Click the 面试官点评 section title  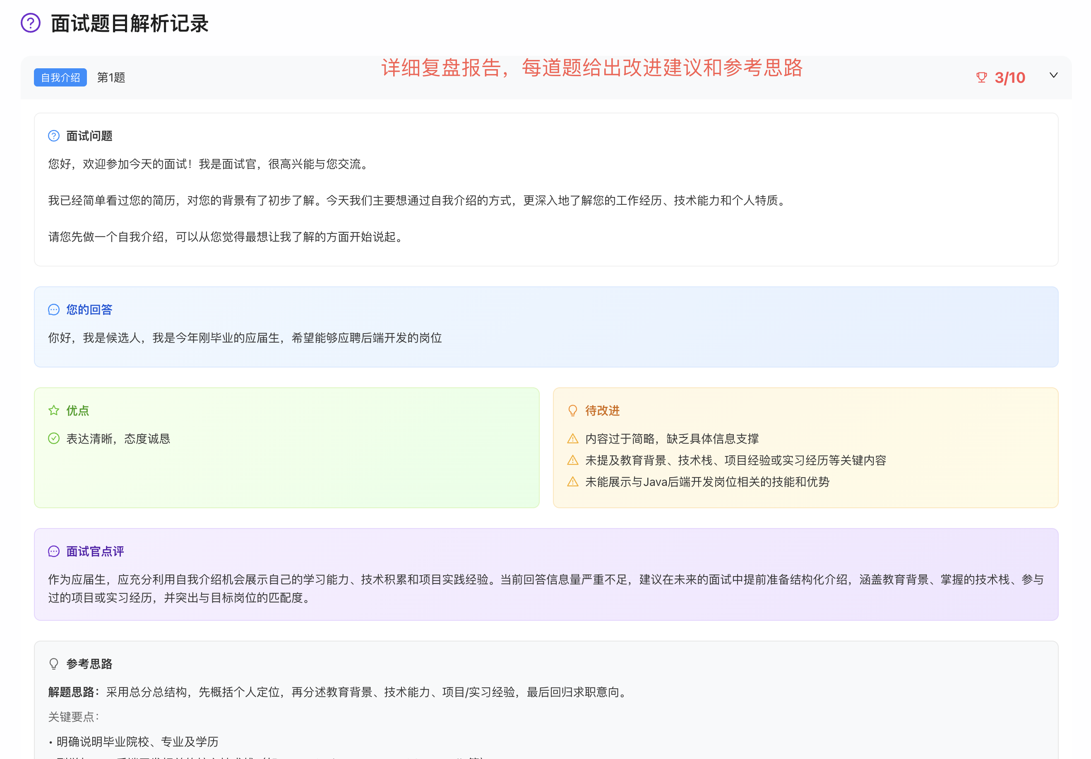(95, 551)
